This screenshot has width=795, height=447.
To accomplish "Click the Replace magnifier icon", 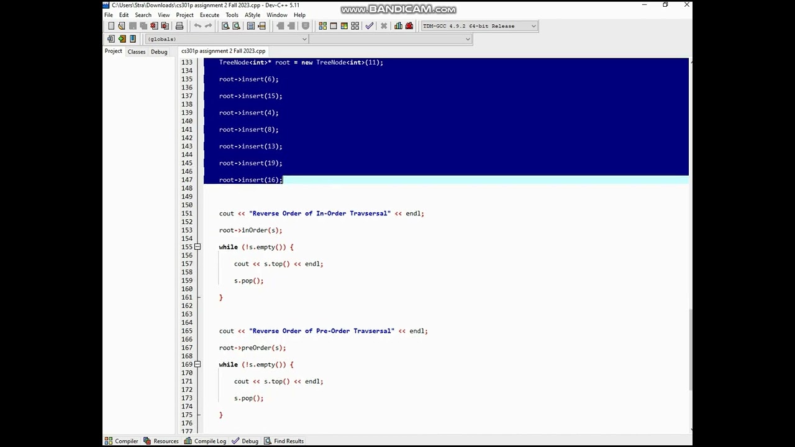I will coord(236,26).
